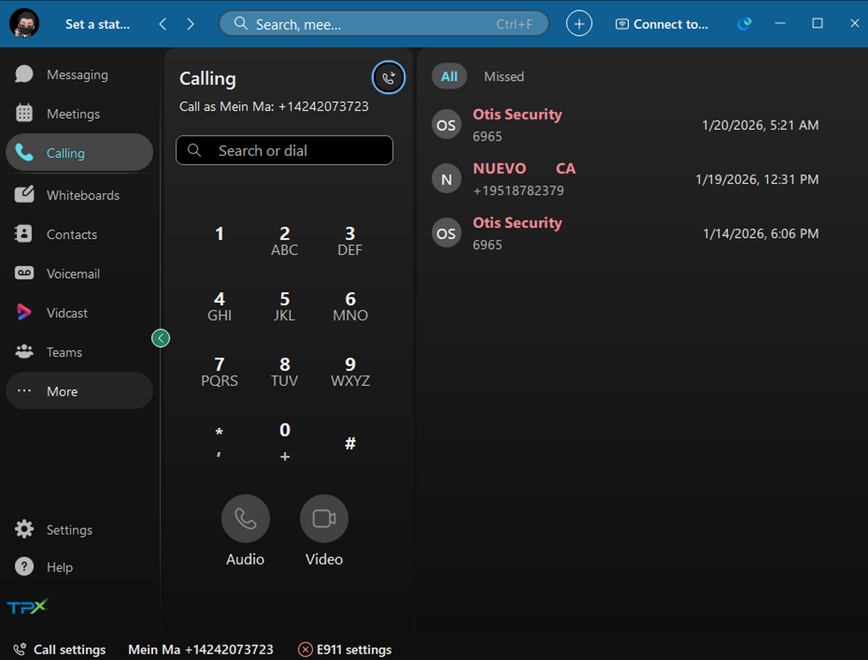
Task: Check Voicemail in the sidebar
Action: coord(79,274)
